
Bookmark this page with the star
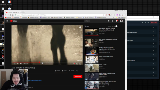pos(104,15)
